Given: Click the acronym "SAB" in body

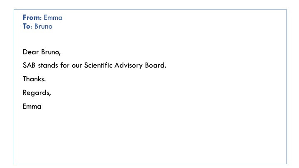Looking at the screenshot, I should click(29, 66).
